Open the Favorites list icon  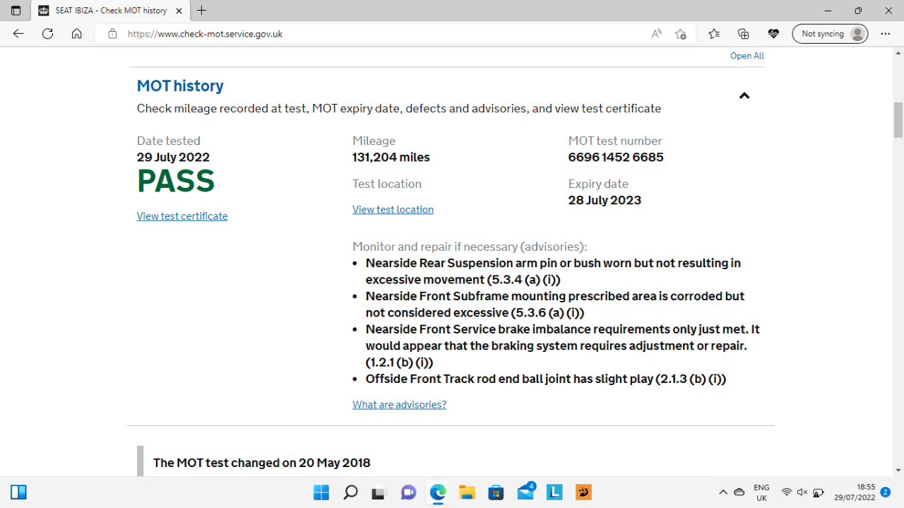coord(714,34)
